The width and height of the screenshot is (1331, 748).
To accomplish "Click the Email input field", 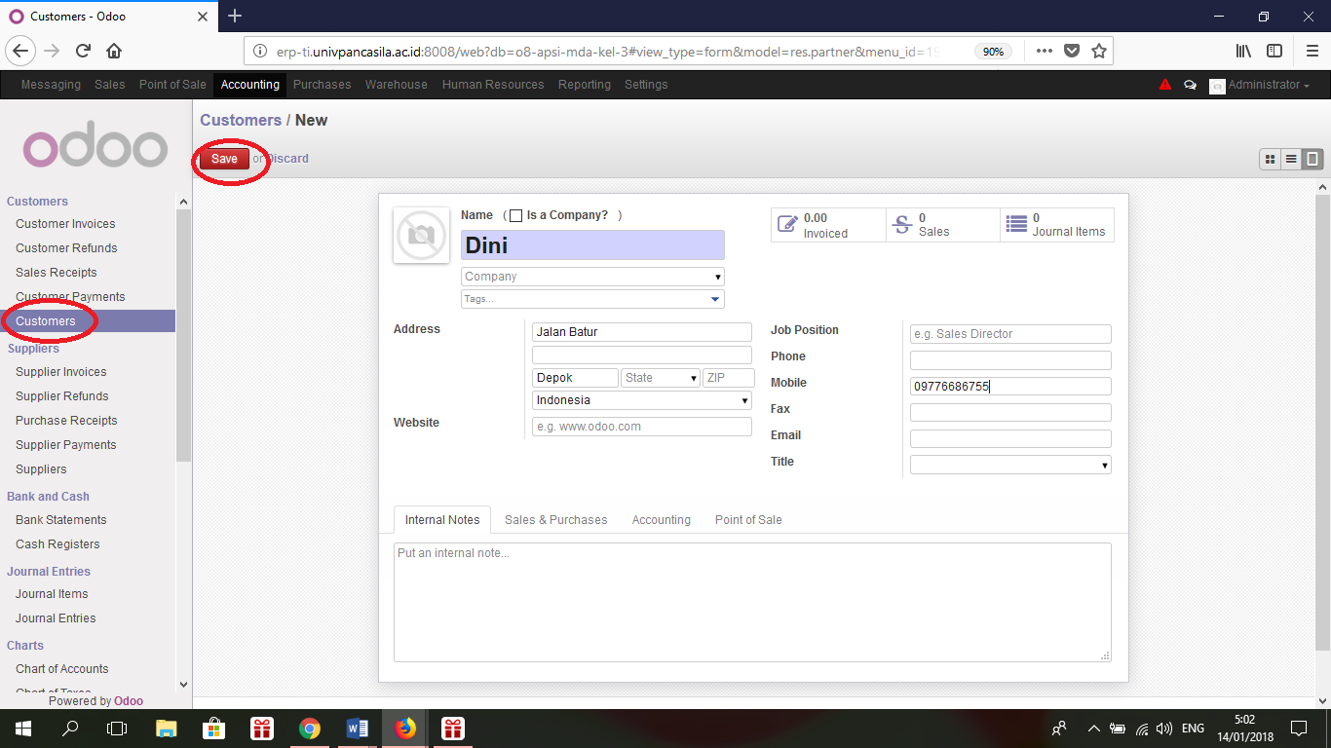I will (1010, 439).
